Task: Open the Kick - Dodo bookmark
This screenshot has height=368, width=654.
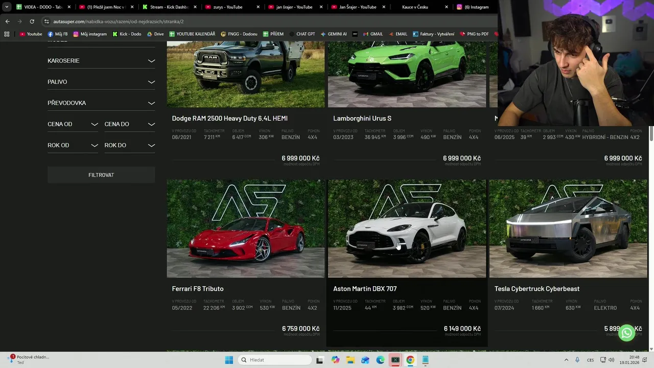Action: [127, 34]
